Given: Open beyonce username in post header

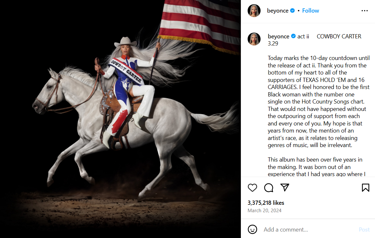Looking at the screenshot, I should tap(278, 11).
